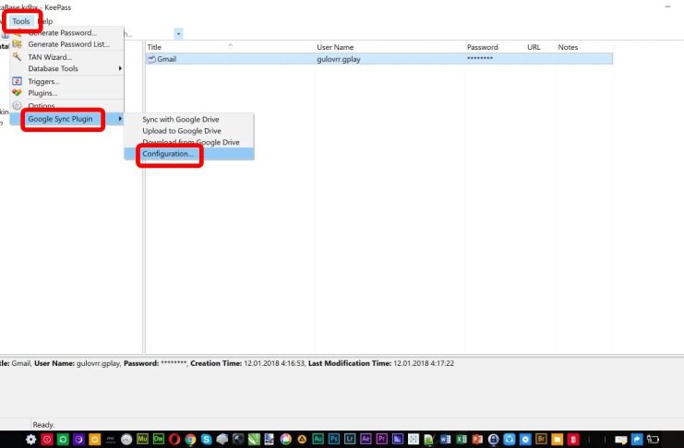This screenshot has height=448, width=684.
Task: Choose Sync with Google Drive
Action: click(189, 120)
